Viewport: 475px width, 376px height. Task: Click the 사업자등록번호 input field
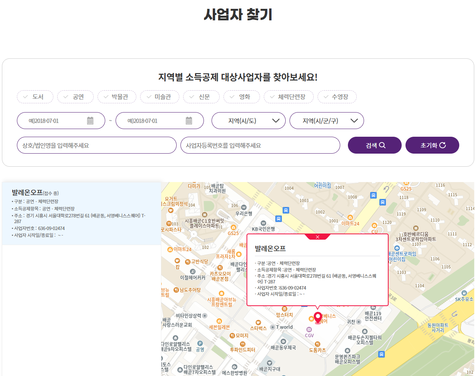point(260,145)
